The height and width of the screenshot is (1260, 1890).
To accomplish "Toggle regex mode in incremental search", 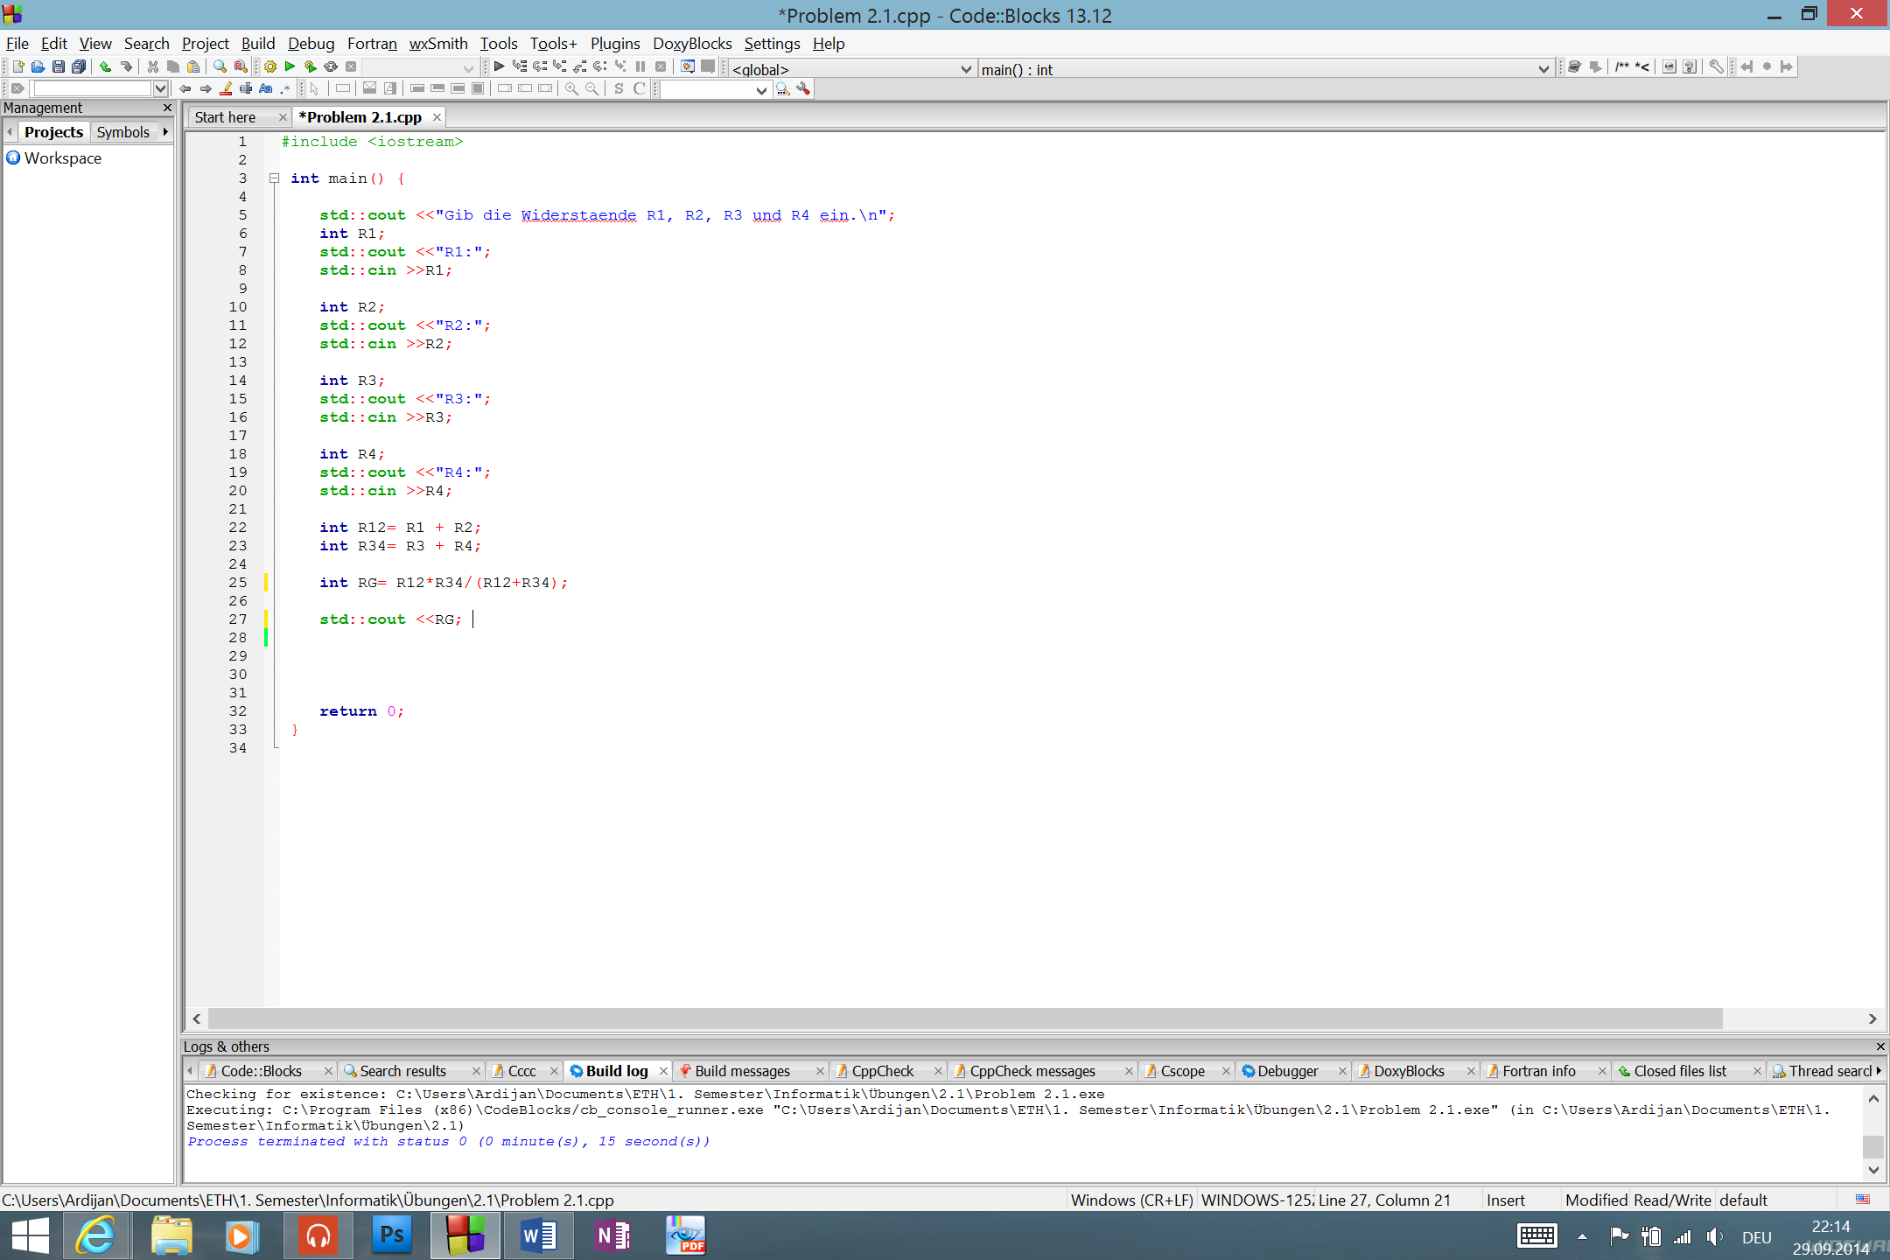I will click(285, 88).
